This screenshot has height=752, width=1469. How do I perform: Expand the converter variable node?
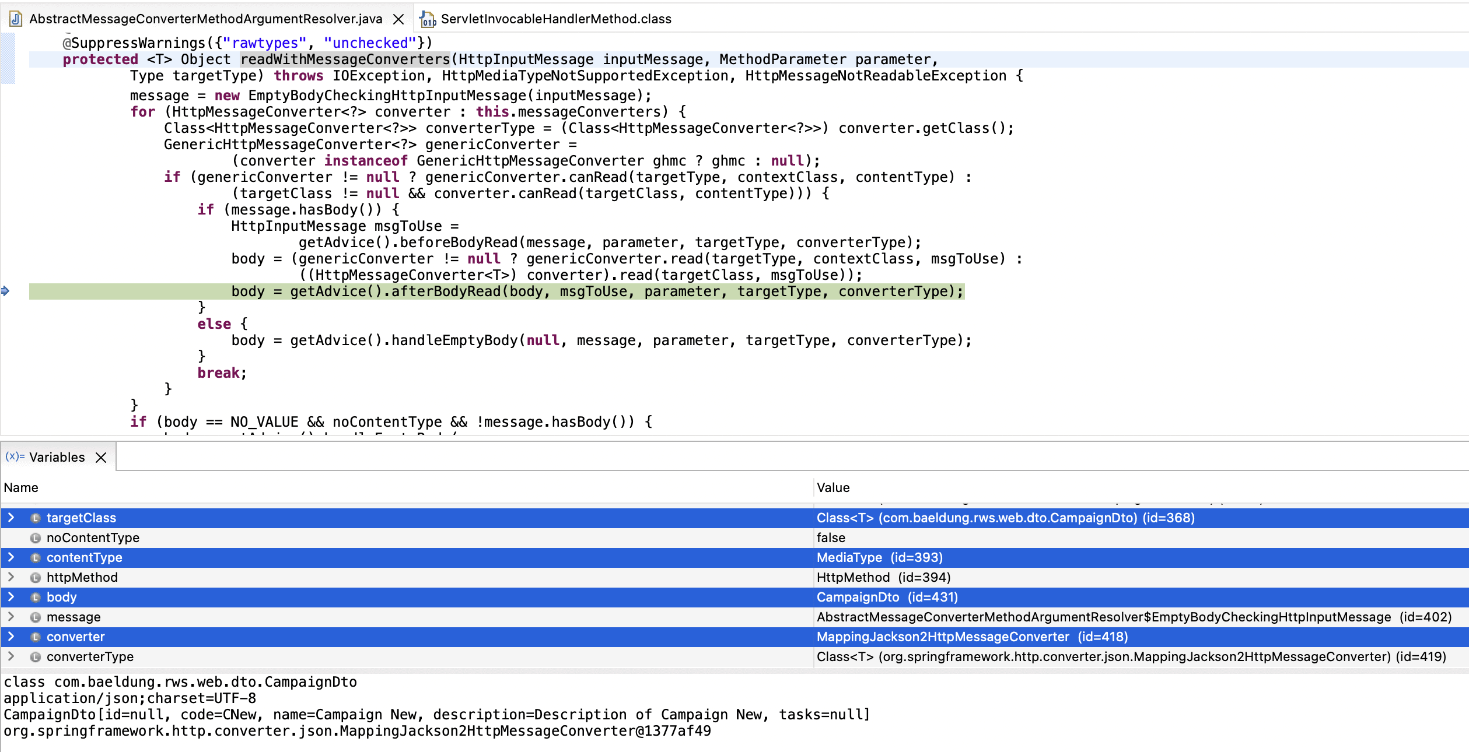[11, 637]
